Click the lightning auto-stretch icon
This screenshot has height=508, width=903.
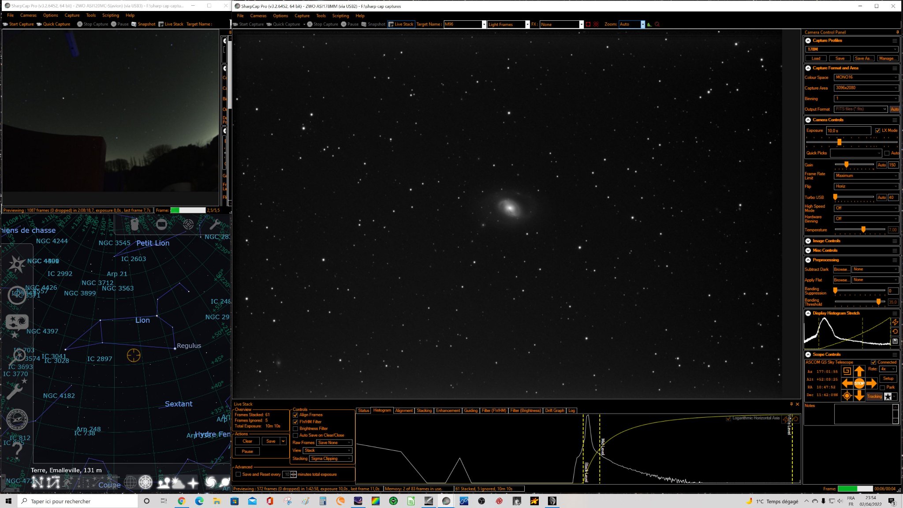click(x=895, y=322)
